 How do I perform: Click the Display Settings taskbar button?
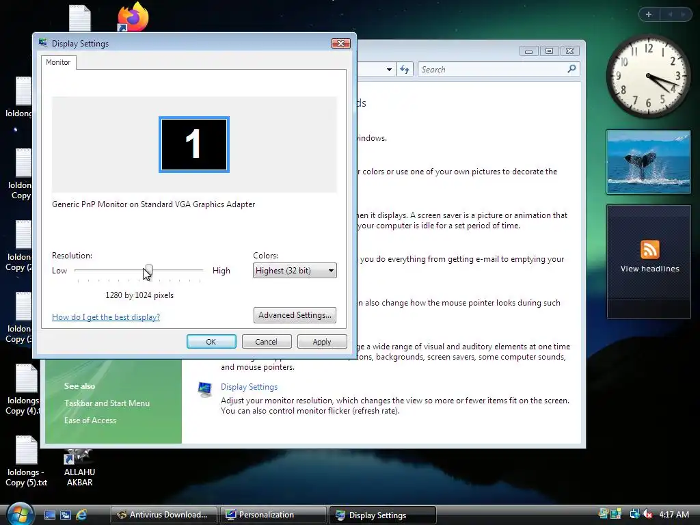pos(383,515)
